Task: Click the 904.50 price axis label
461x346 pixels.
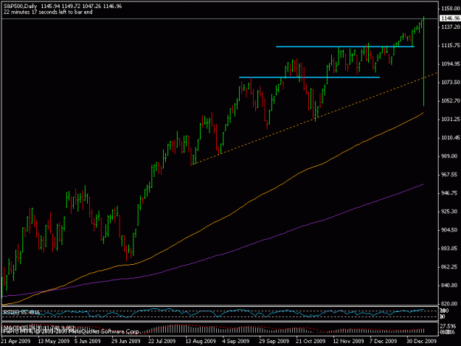Action: click(x=449, y=230)
